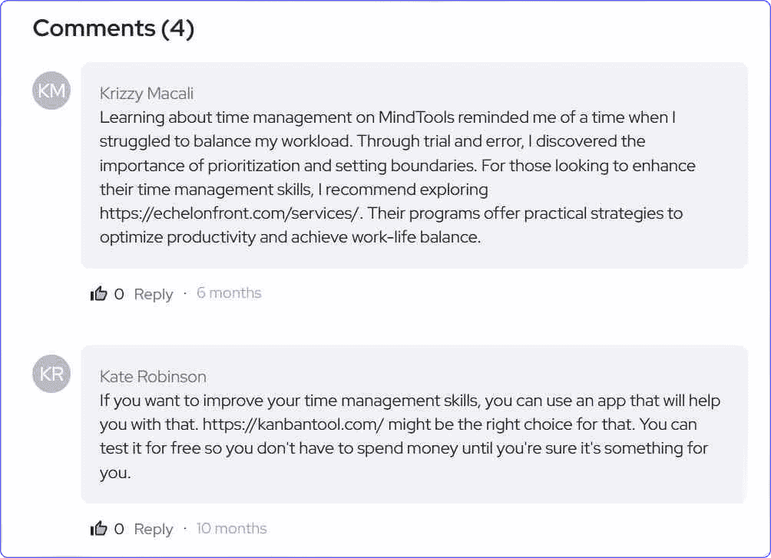Click the '6 months' timestamp
The image size is (771, 558).
tap(229, 293)
